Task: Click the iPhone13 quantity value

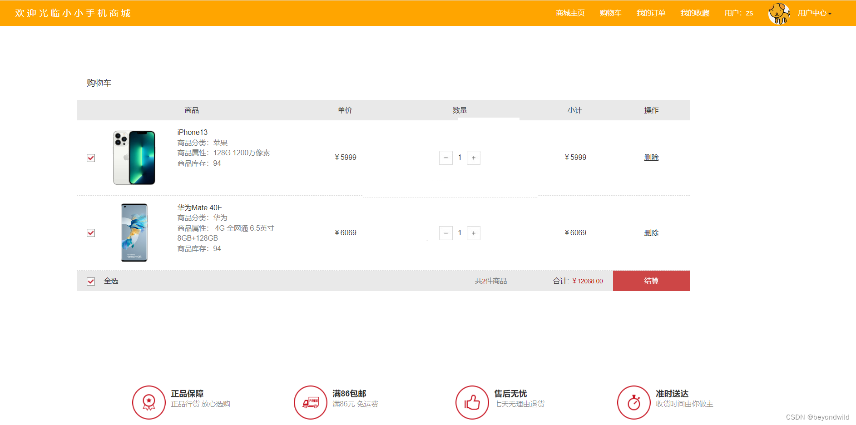Action: tap(460, 157)
